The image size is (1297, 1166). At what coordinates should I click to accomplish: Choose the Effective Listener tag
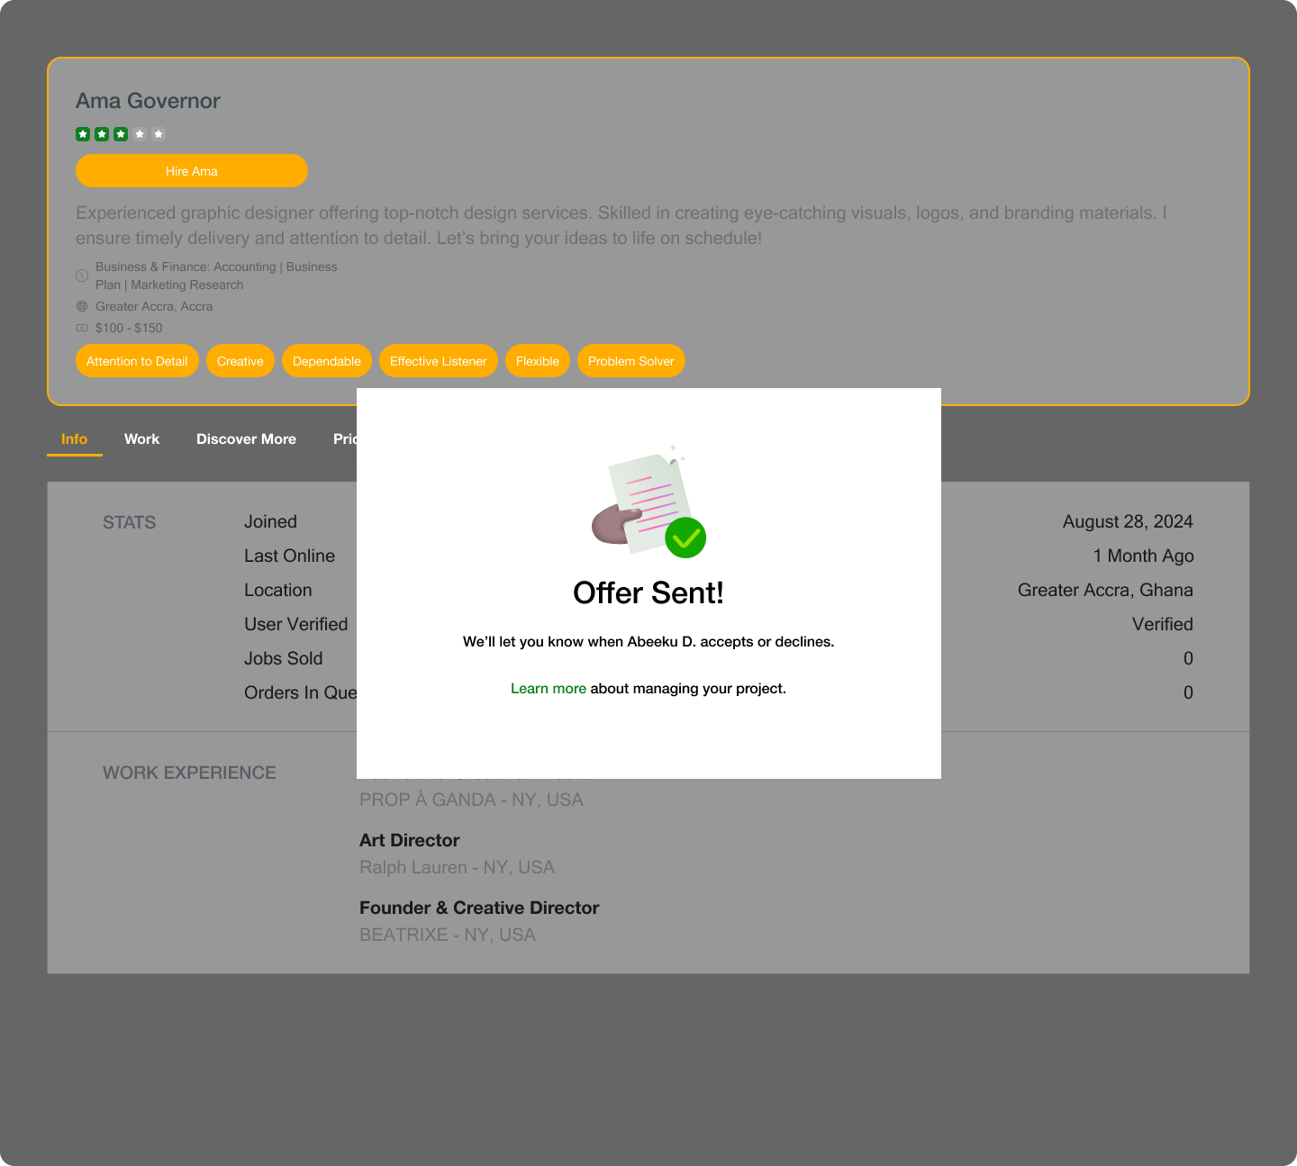[x=439, y=361]
